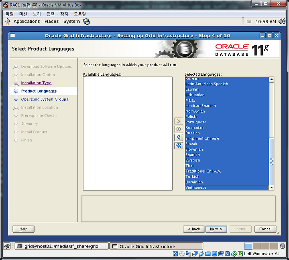Viewport: 289px width, 260px height.
Task: Click the VirtualBox mouse integration status icon
Action: pyautogui.click(x=234, y=254)
